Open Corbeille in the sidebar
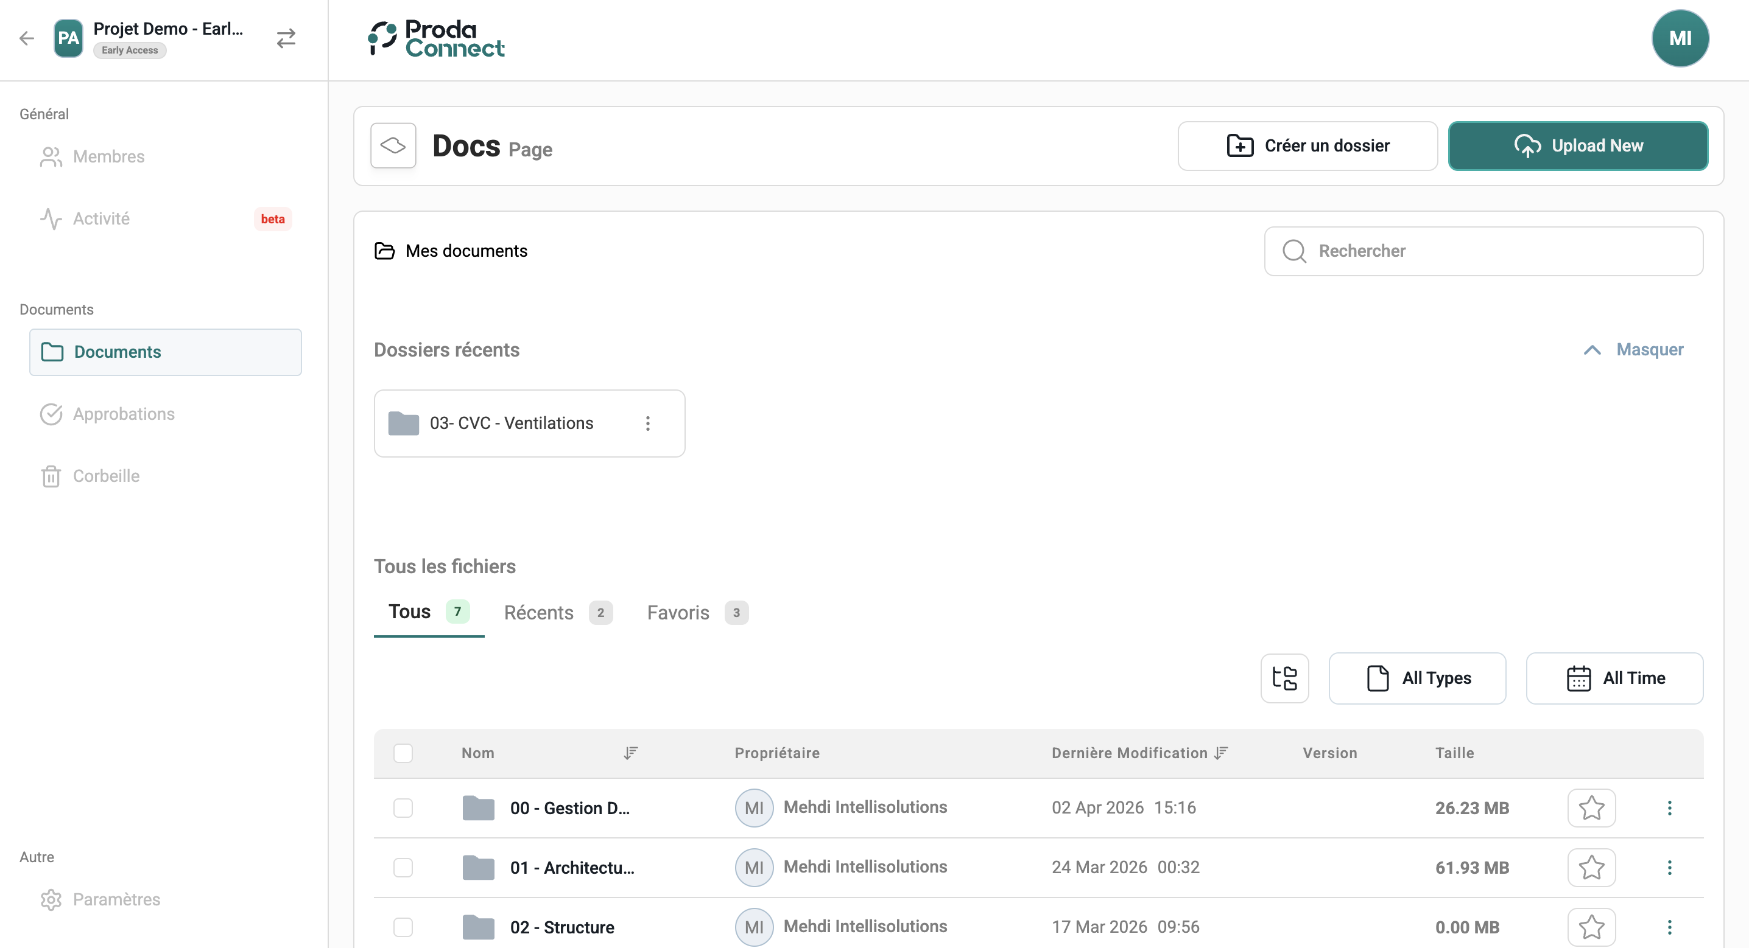Viewport: 1749px width, 948px height. click(x=165, y=476)
